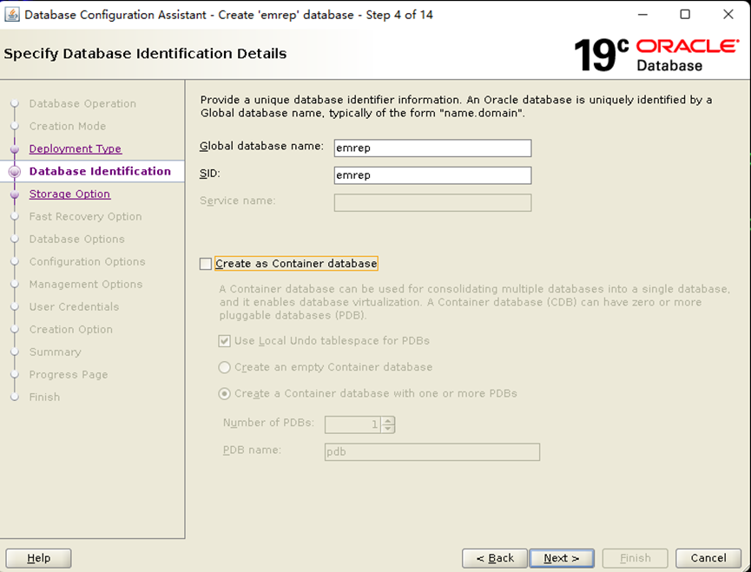
Task: Enable Create as Container database checkbox
Action: (x=206, y=264)
